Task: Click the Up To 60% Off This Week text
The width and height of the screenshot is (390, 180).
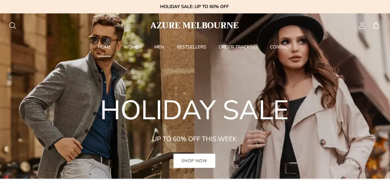Action: pos(195,139)
